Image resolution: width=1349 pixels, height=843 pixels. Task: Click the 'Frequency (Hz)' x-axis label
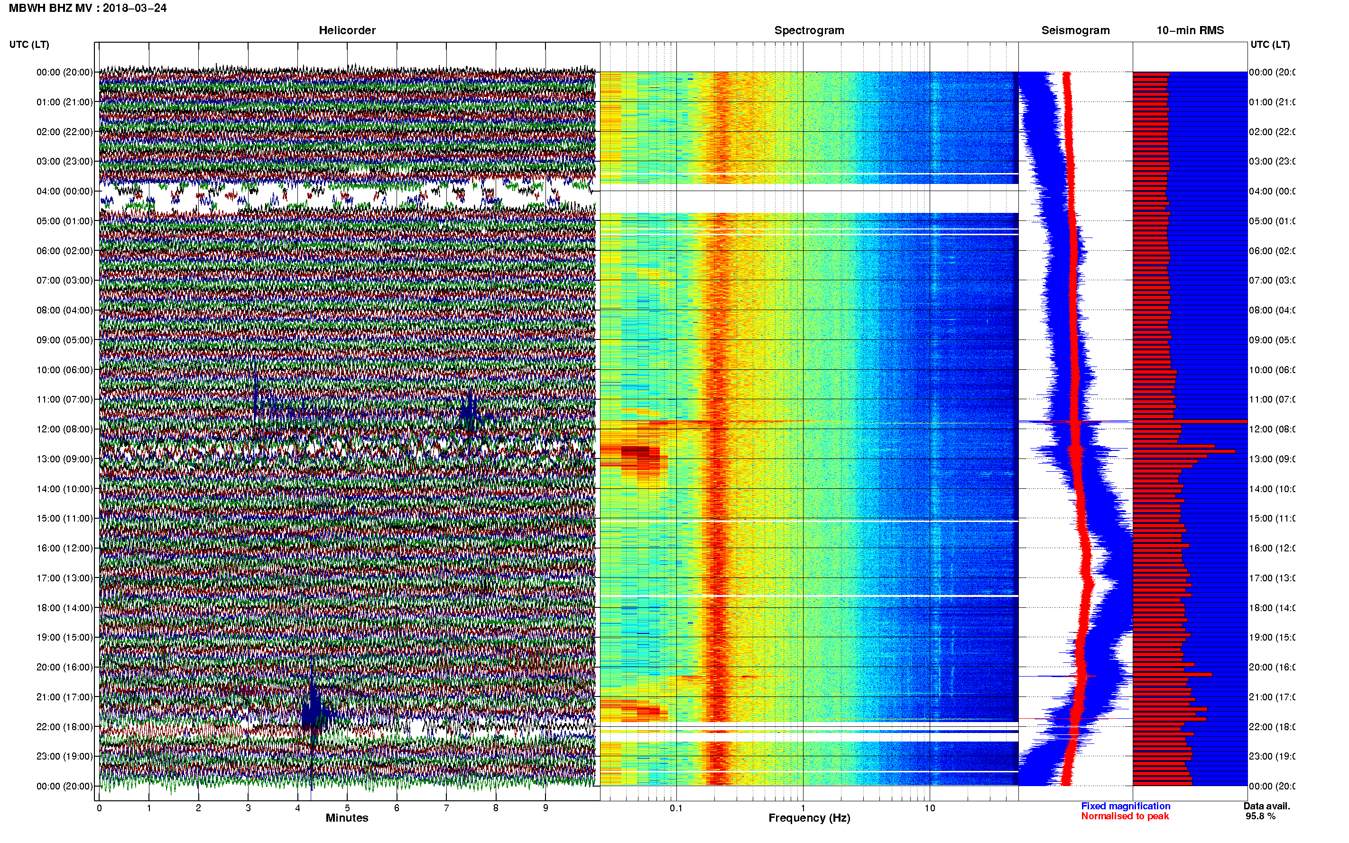[809, 818]
